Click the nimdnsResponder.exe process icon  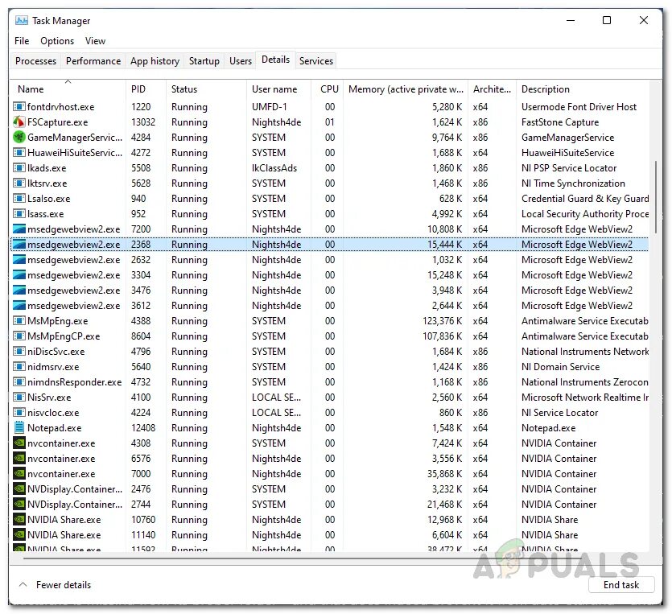pos(19,381)
